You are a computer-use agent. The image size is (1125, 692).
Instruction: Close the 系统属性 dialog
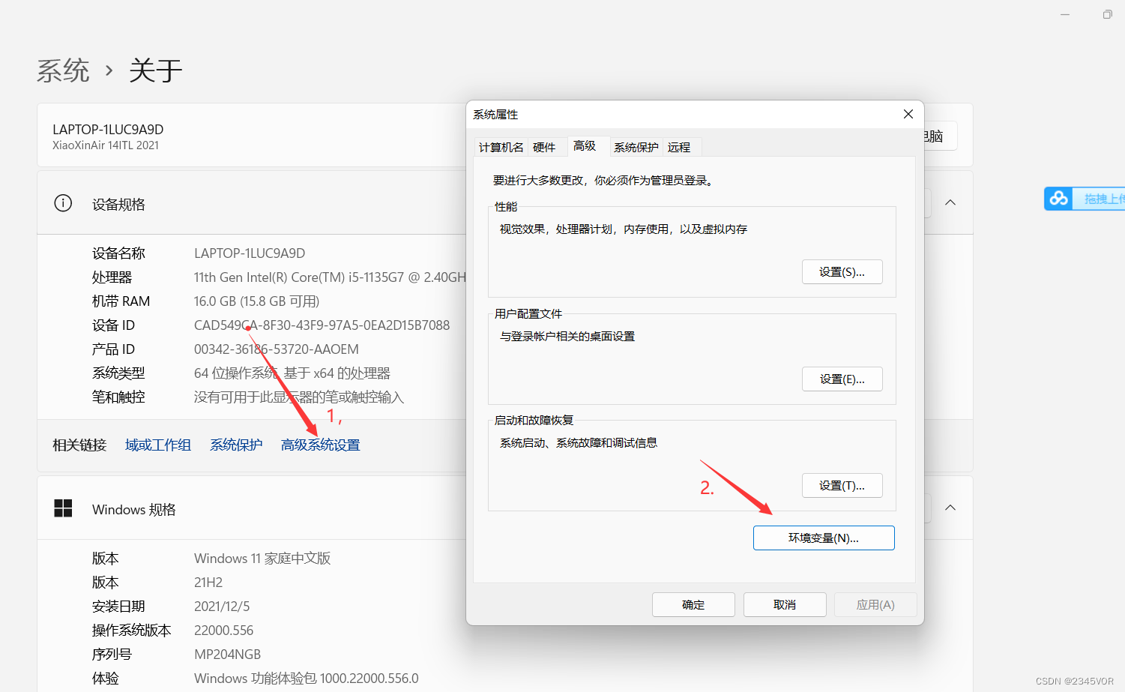(x=908, y=114)
